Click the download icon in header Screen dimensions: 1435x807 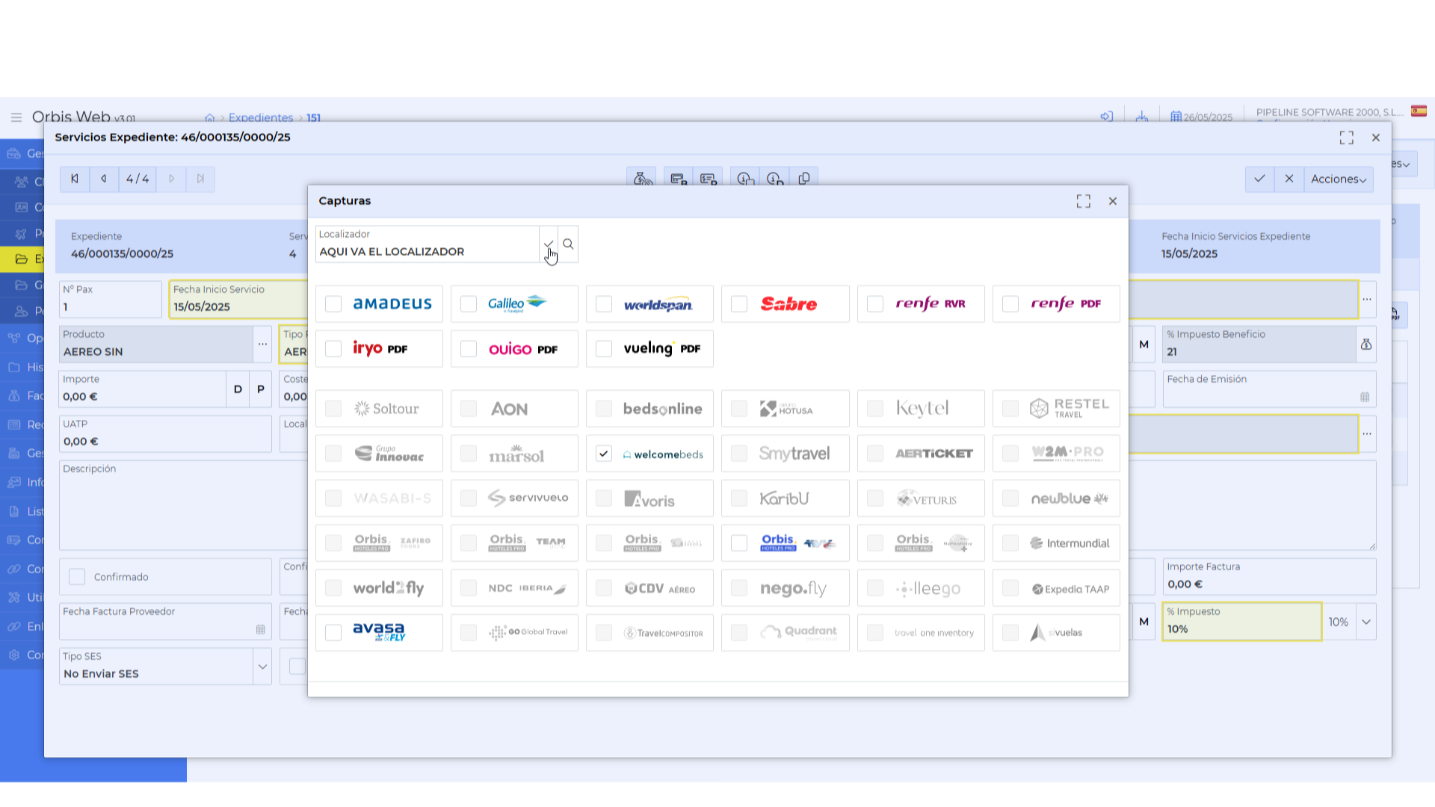(1141, 117)
